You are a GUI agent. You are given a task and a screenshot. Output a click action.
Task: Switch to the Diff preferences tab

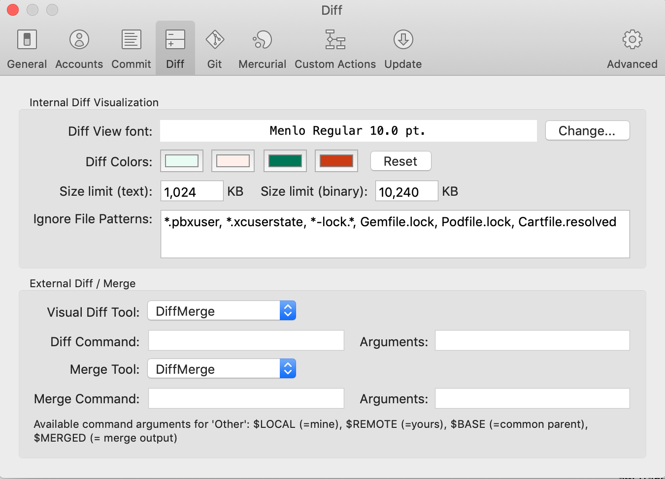coord(175,47)
